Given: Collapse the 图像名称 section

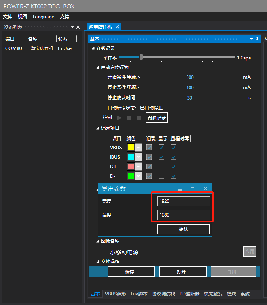Looking at the screenshot, I should click(98, 241).
